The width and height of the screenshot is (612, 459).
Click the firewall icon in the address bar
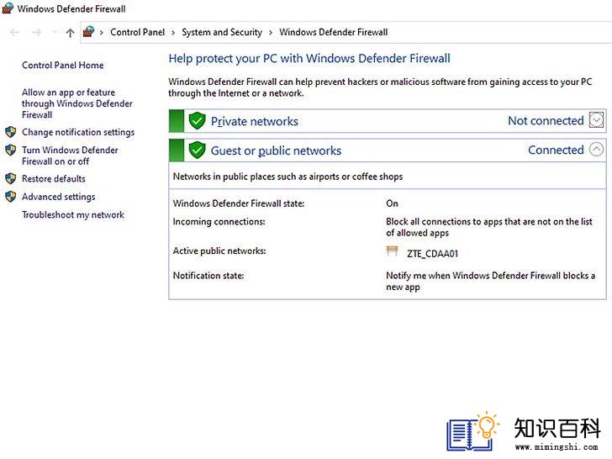89,32
